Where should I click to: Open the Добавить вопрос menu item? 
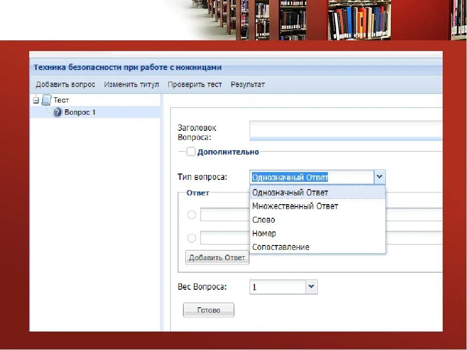point(65,85)
